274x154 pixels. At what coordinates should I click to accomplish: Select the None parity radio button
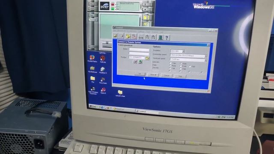click(170, 65)
